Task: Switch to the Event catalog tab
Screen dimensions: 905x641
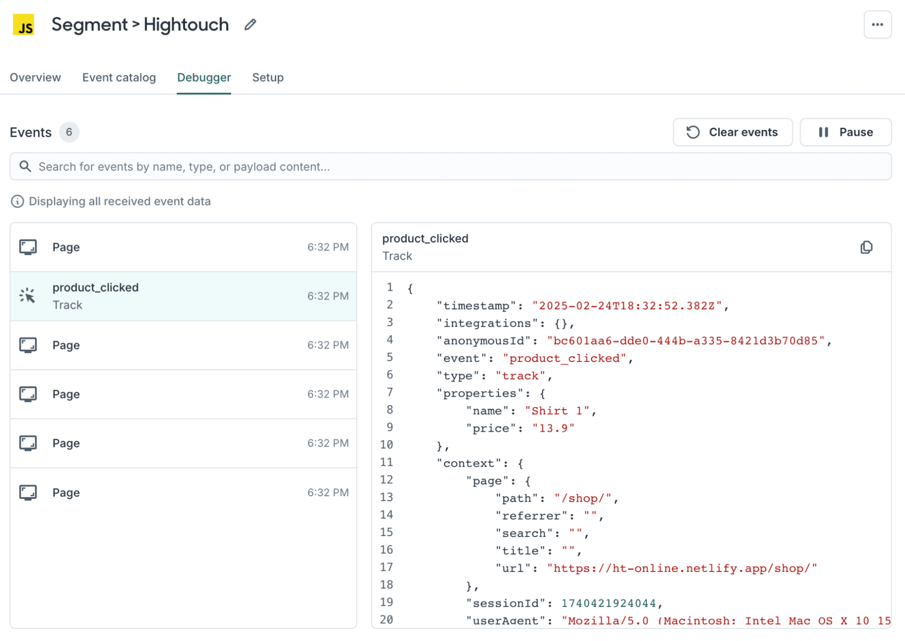Action: 119,77
